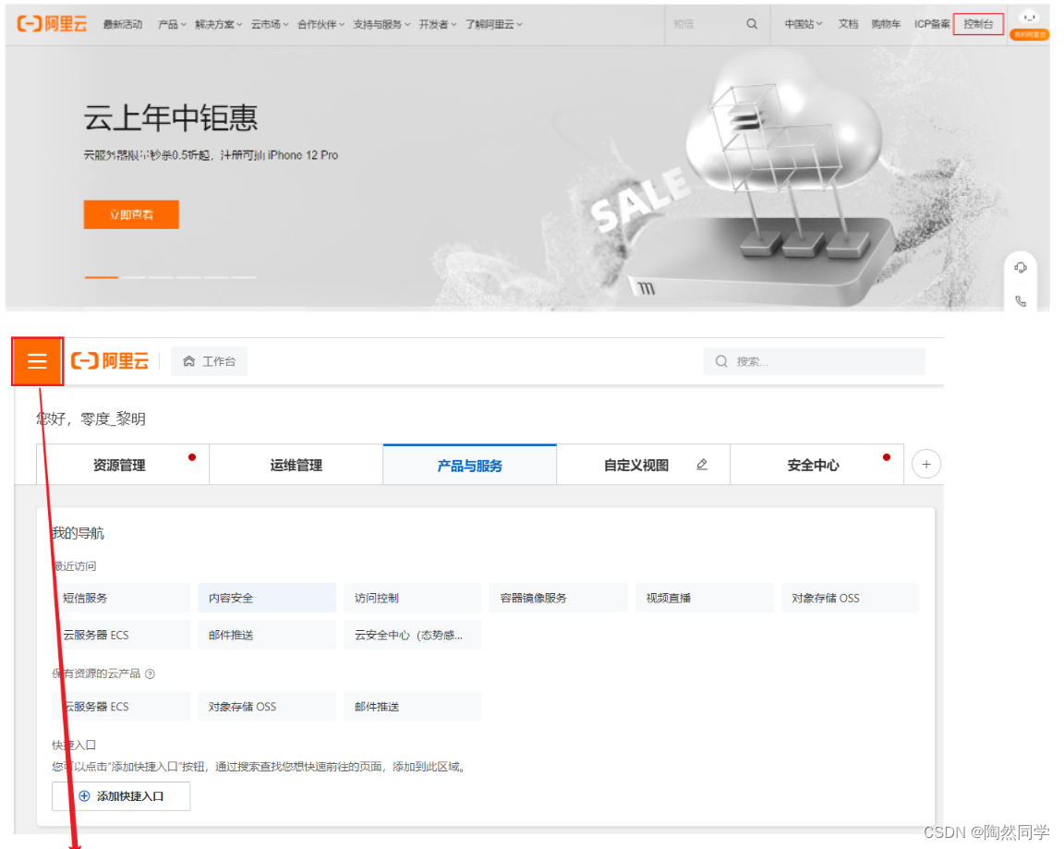Screen dimensions: 1064x849
Task: Open 对象存储 OSS under 保有资源的云产品
Action: 267,707
